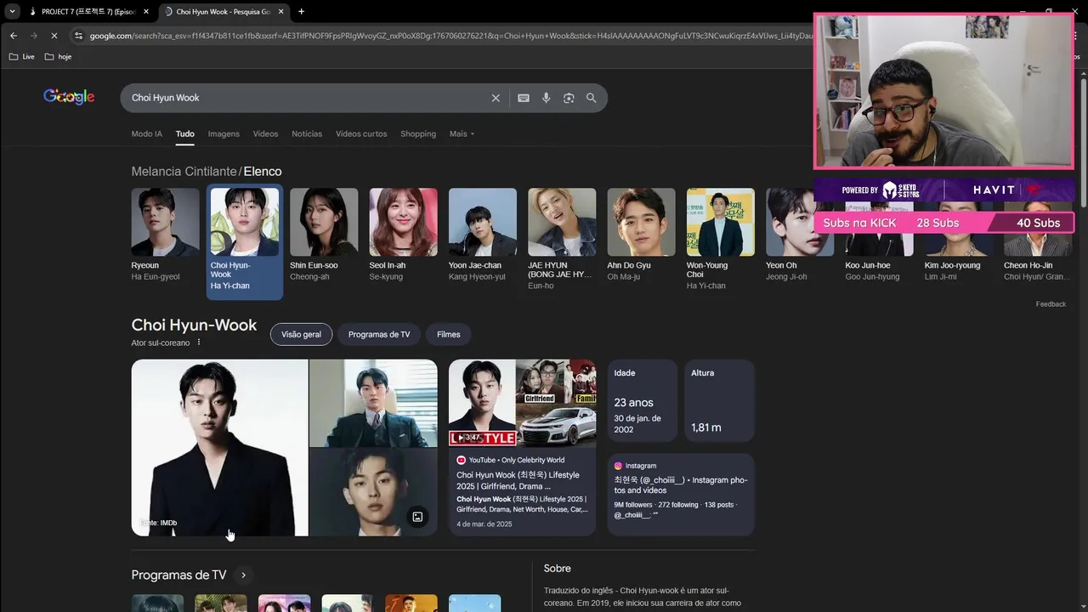Select cast member JAE HYUN
The height and width of the screenshot is (612, 1088).
point(562,238)
